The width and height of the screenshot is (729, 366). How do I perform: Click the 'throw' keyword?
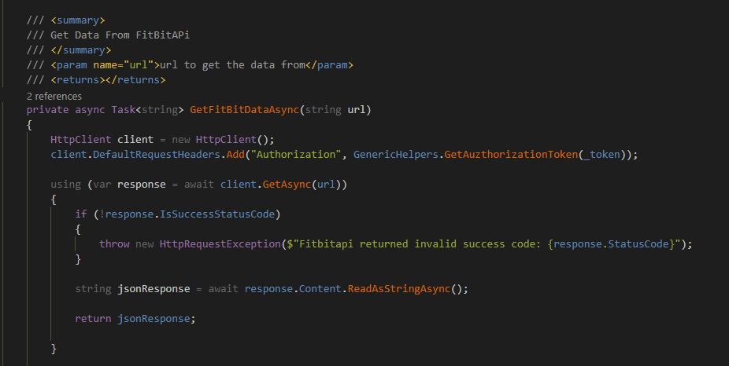(x=114, y=244)
